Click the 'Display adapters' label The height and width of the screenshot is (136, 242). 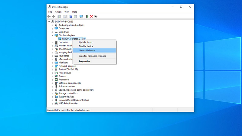(67, 35)
